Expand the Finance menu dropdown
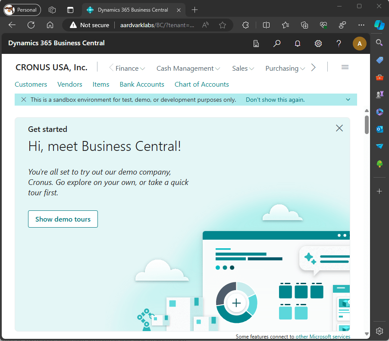This screenshot has width=389, height=341. [x=130, y=68]
